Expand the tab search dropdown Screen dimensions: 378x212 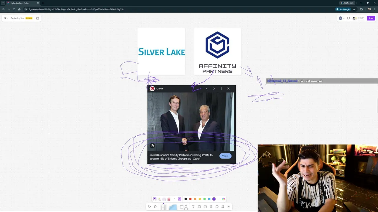coord(3,3)
